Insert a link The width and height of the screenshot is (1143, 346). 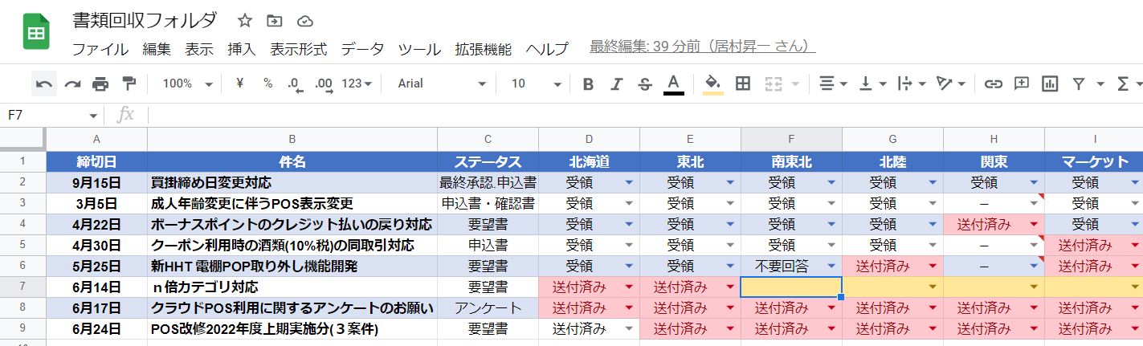pos(994,83)
